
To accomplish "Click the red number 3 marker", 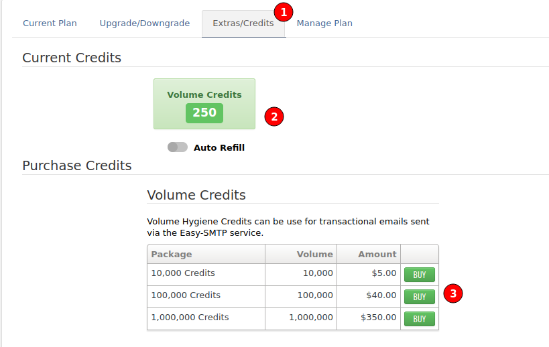I will coord(454,293).
